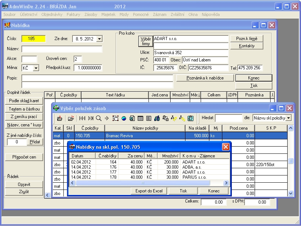Click the linked gray squares toolbar icon
The width and height of the screenshot is (301, 226).
click(x=165, y=118)
